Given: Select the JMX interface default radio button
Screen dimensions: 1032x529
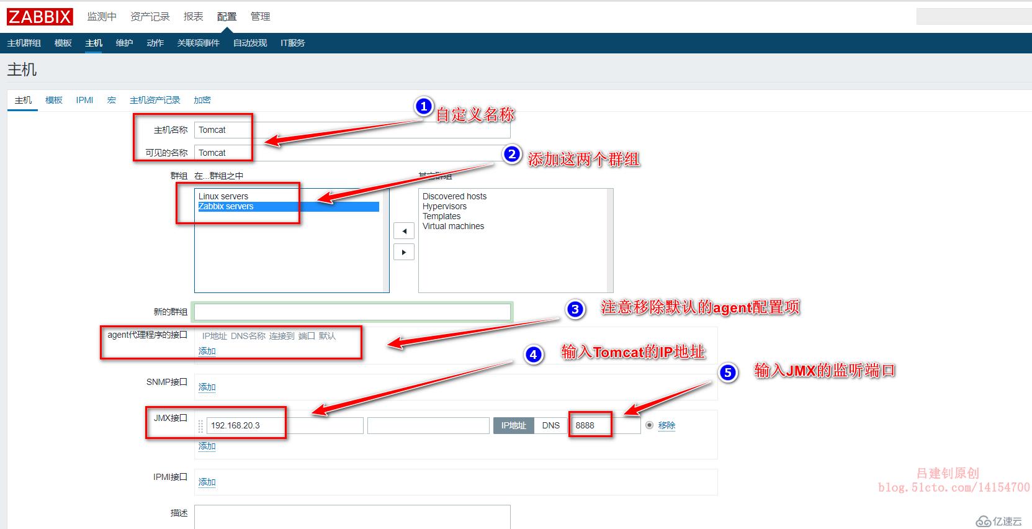Looking at the screenshot, I should pos(650,425).
